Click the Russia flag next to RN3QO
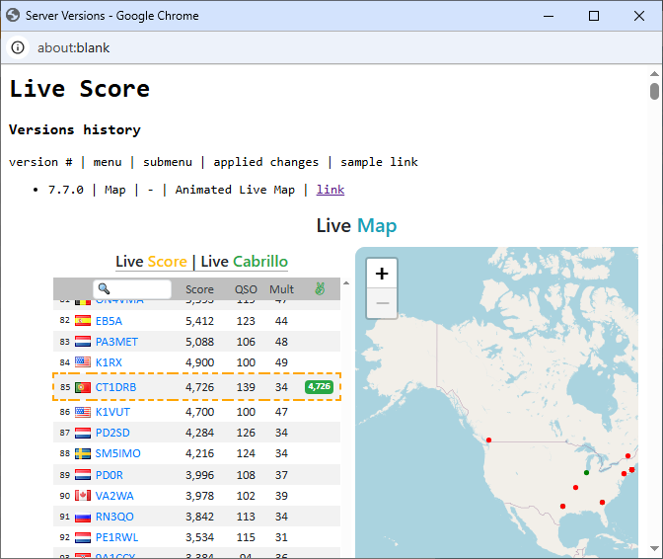This screenshot has height=559, width=663. click(x=83, y=517)
